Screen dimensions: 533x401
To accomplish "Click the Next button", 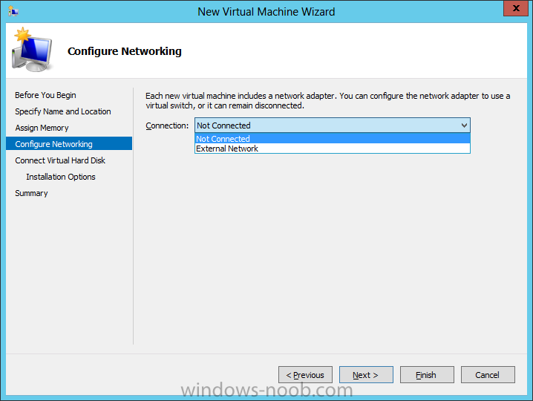I will click(x=366, y=375).
